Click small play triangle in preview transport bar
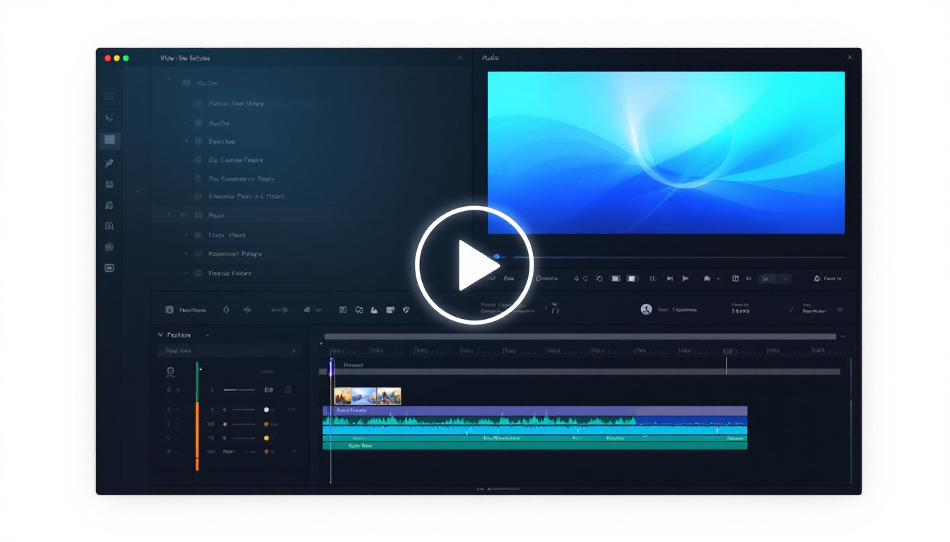 pyautogui.click(x=685, y=279)
